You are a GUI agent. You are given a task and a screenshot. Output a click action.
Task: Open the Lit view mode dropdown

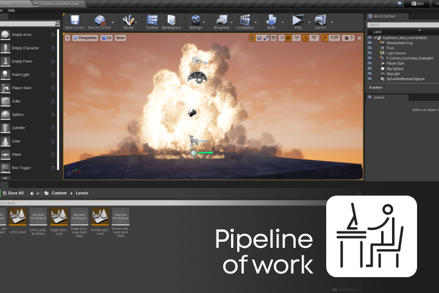click(107, 38)
